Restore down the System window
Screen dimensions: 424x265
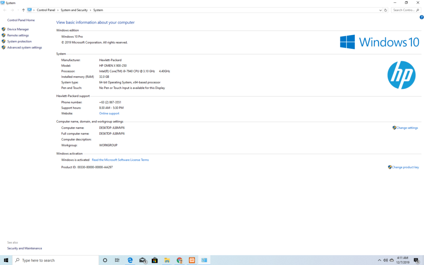[x=406, y=3]
